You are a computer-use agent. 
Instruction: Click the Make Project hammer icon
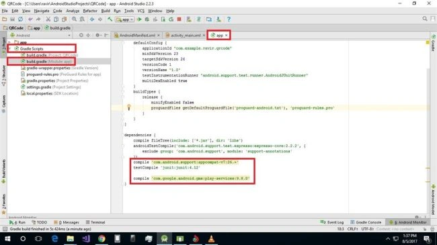coord(110,19)
